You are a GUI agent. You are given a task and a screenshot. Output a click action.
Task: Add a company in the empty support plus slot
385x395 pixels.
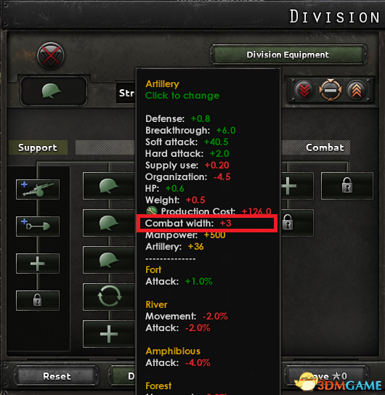point(38,264)
